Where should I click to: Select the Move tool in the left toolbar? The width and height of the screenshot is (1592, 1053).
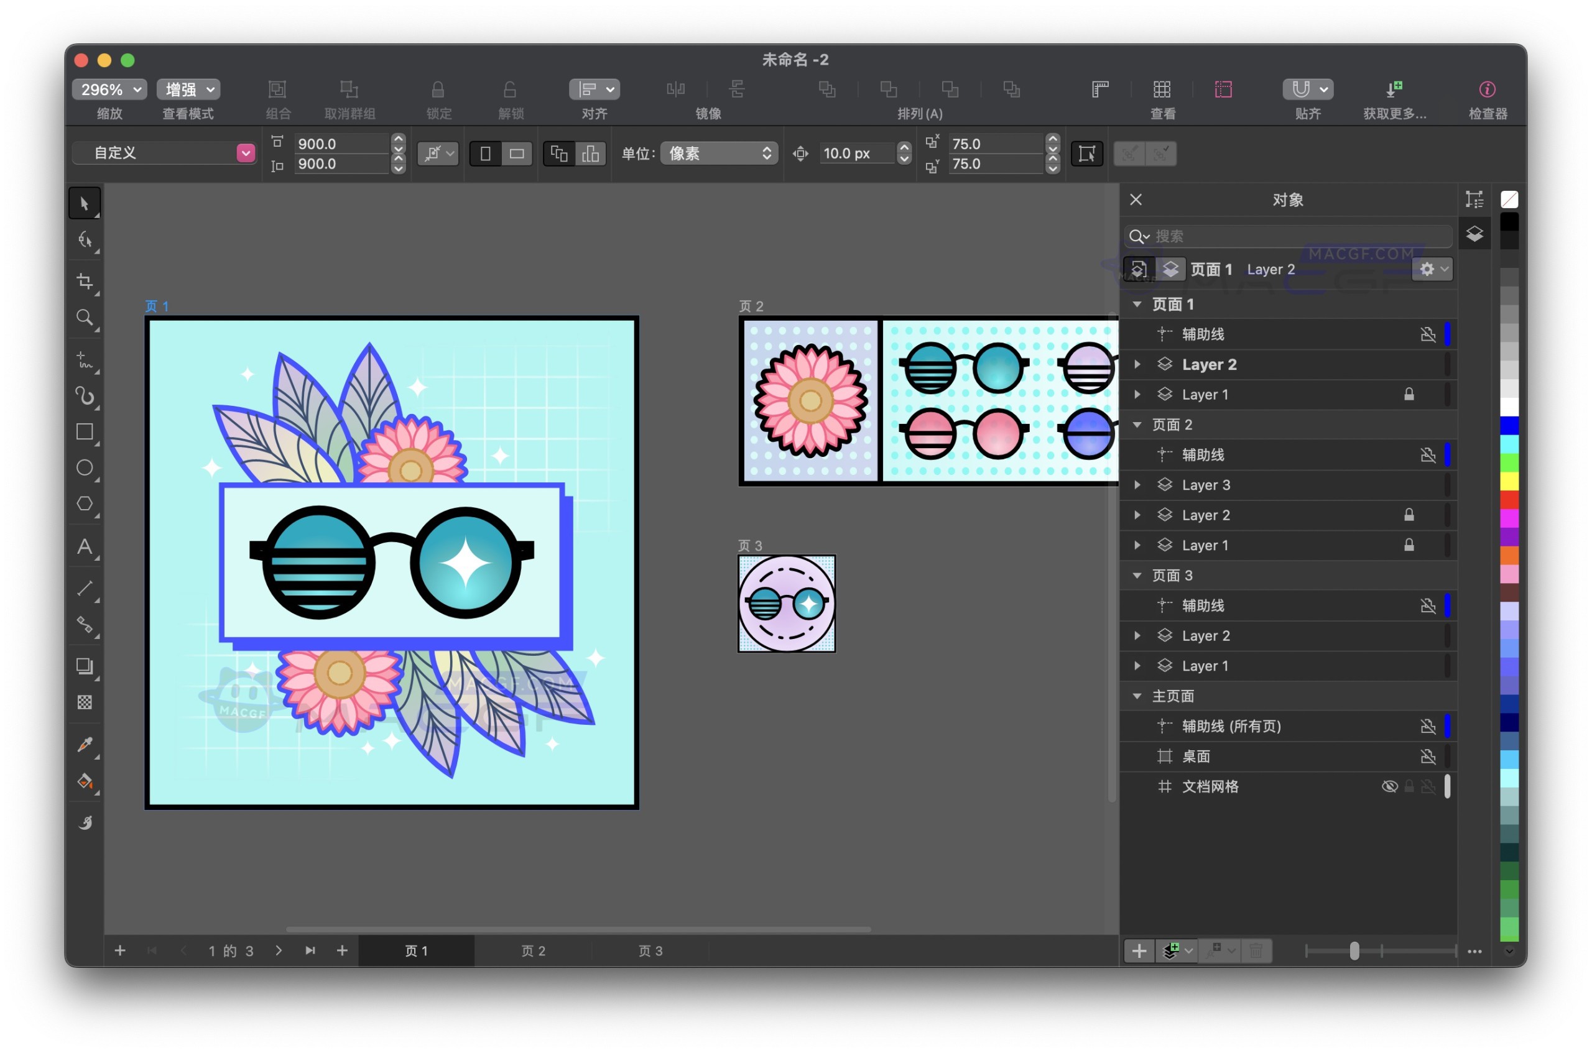coord(85,203)
